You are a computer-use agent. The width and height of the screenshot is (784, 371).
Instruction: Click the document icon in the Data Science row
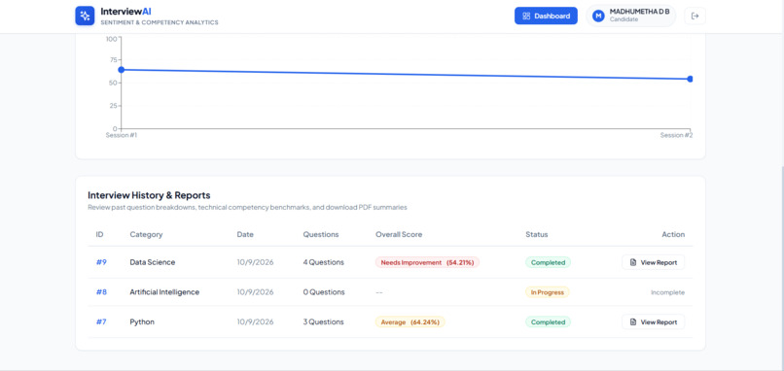point(633,262)
